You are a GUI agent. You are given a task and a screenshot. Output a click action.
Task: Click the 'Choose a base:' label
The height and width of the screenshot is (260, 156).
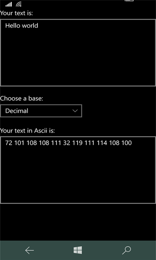pyautogui.click(x=21, y=99)
